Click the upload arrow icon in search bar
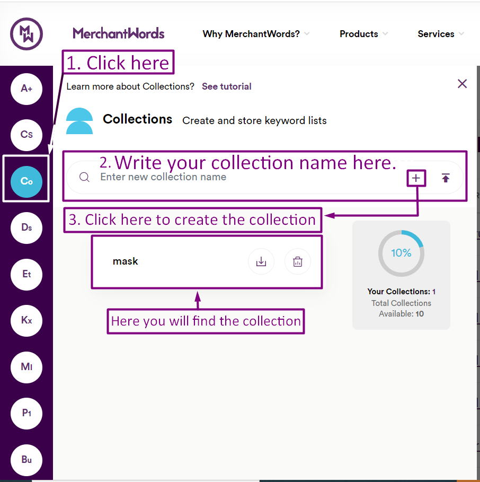The width and height of the screenshot is (480, 482). point(446,178)
